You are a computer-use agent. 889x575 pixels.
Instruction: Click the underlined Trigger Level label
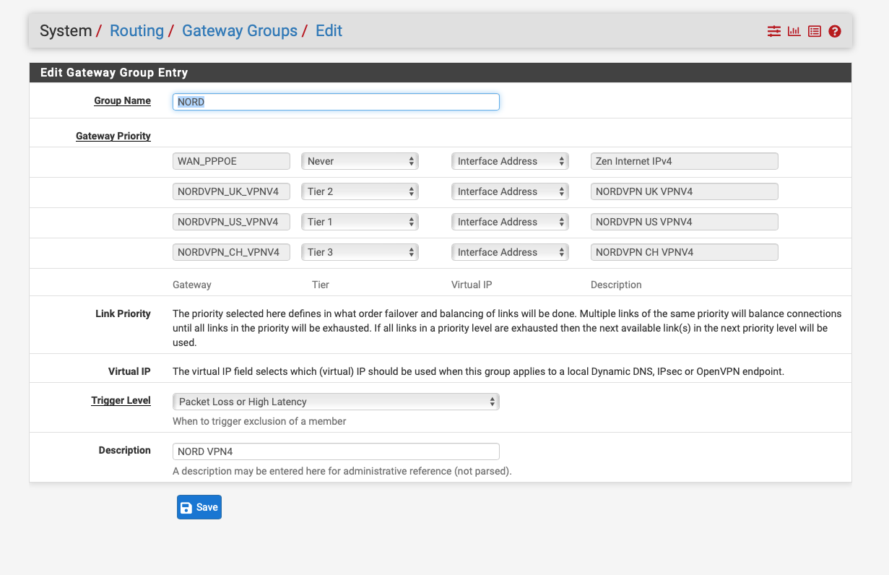121,400
